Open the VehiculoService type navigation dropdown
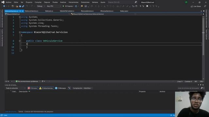This screenshot has height=117, width=209. pos(103,14)
